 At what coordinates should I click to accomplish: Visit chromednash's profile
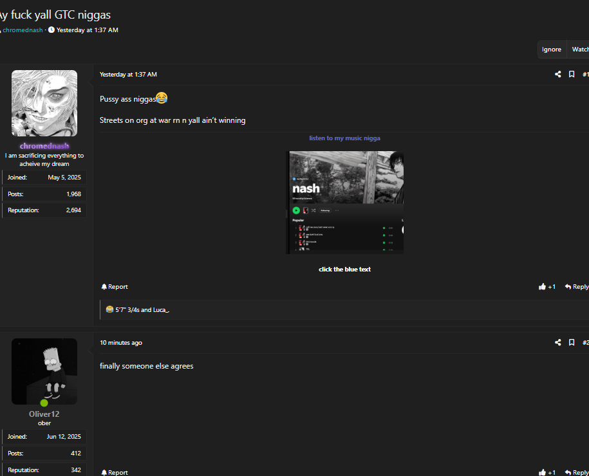coord(44,145)
